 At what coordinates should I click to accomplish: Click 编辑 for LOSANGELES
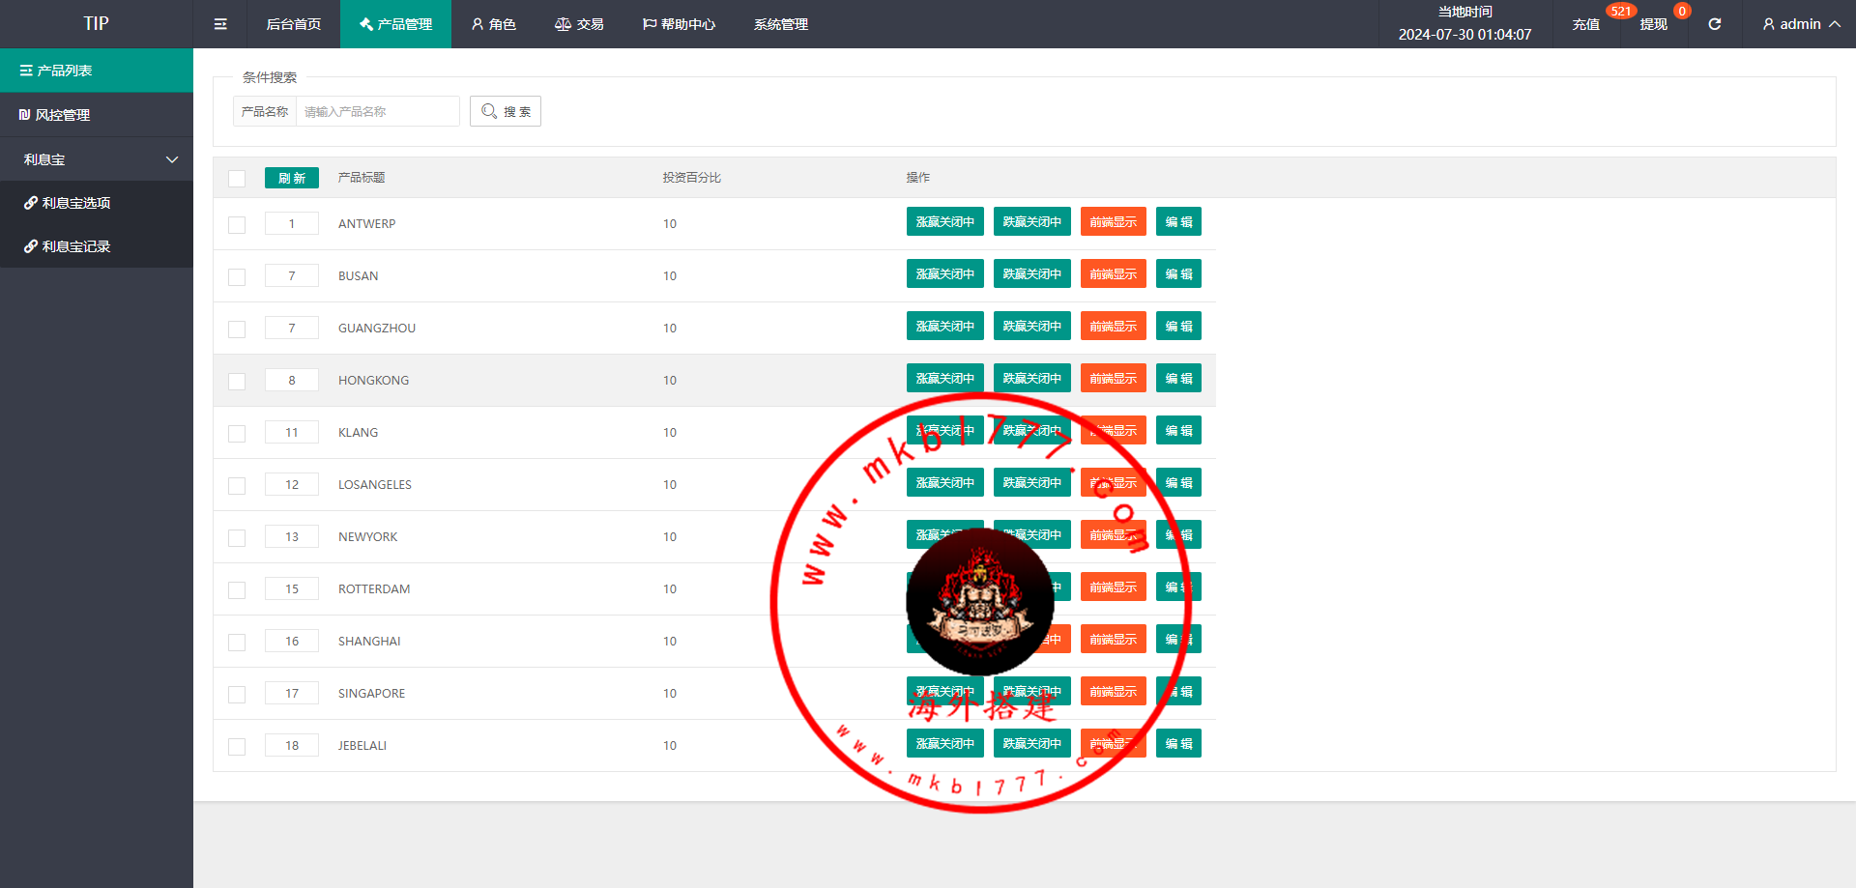pos(1178,482)
